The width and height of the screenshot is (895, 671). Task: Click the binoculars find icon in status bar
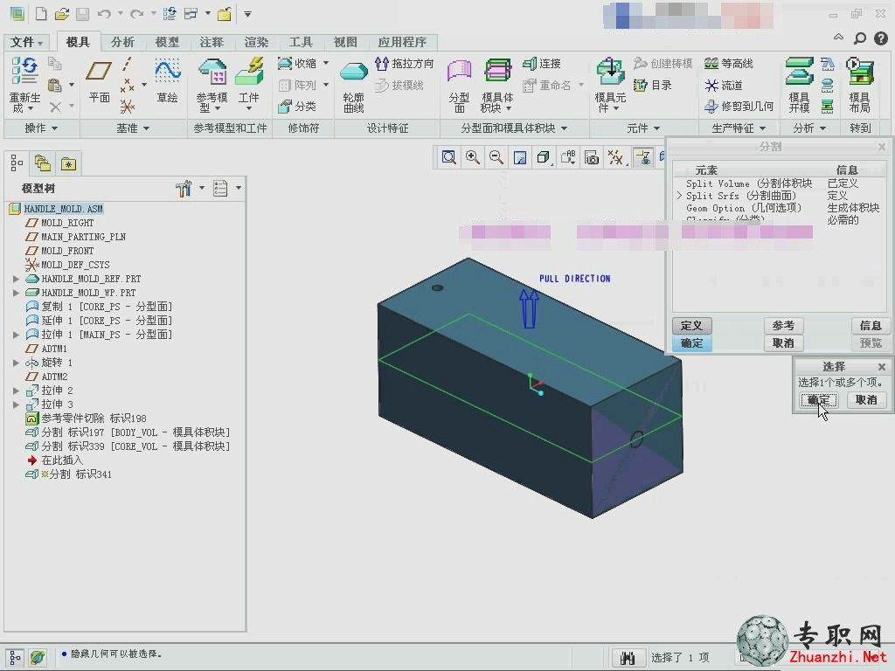pyautogui.click(x=628, y=658)
